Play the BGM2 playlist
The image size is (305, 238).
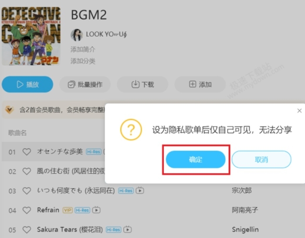tap(27, 84)
